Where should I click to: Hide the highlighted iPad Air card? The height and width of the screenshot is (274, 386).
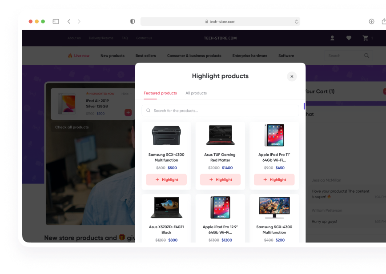tap(127, 94)
